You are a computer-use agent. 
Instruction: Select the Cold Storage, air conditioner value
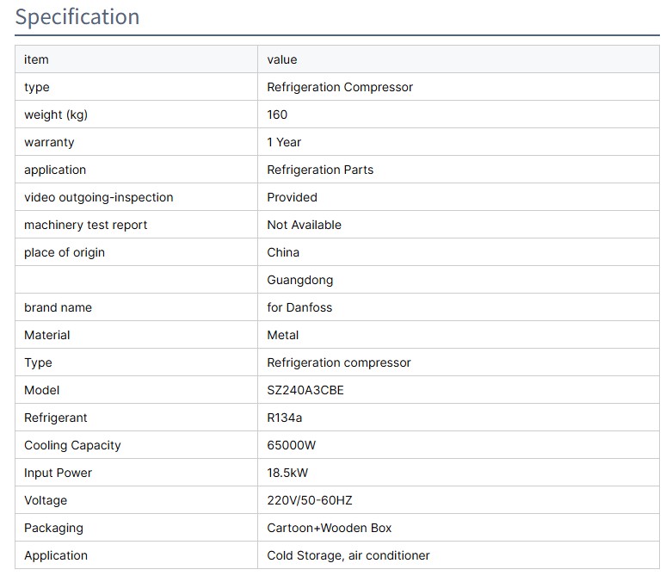coord(348,555)
